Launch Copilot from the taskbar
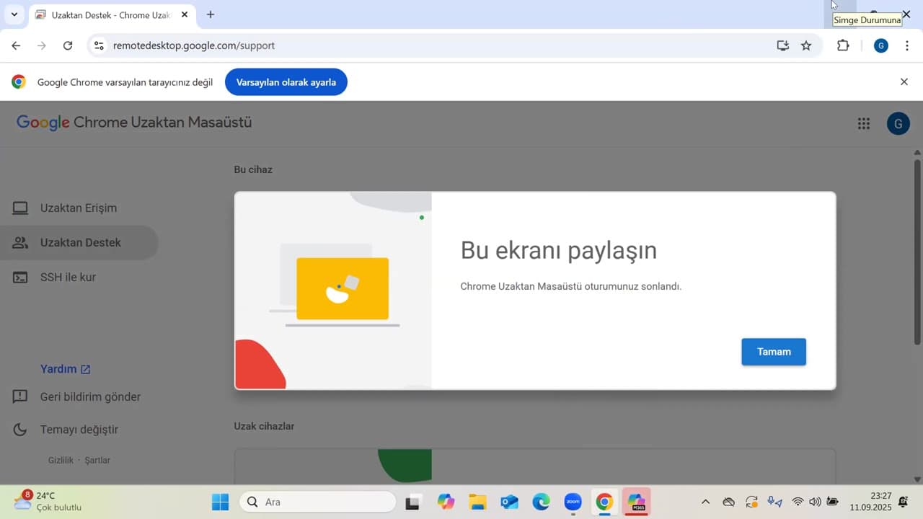 [x=446, y=502]
